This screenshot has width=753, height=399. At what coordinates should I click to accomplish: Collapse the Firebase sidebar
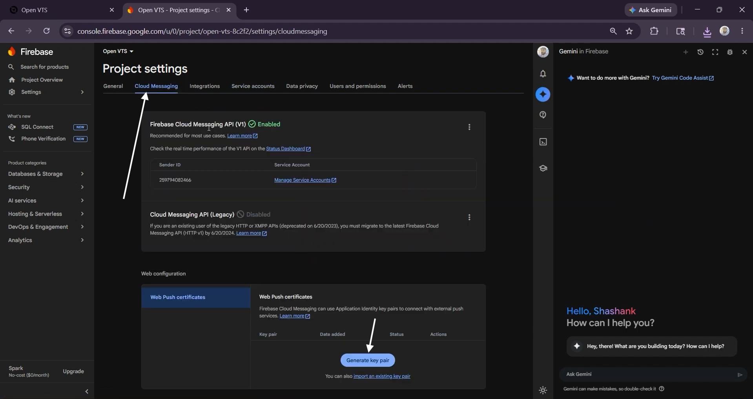(87, 391)
